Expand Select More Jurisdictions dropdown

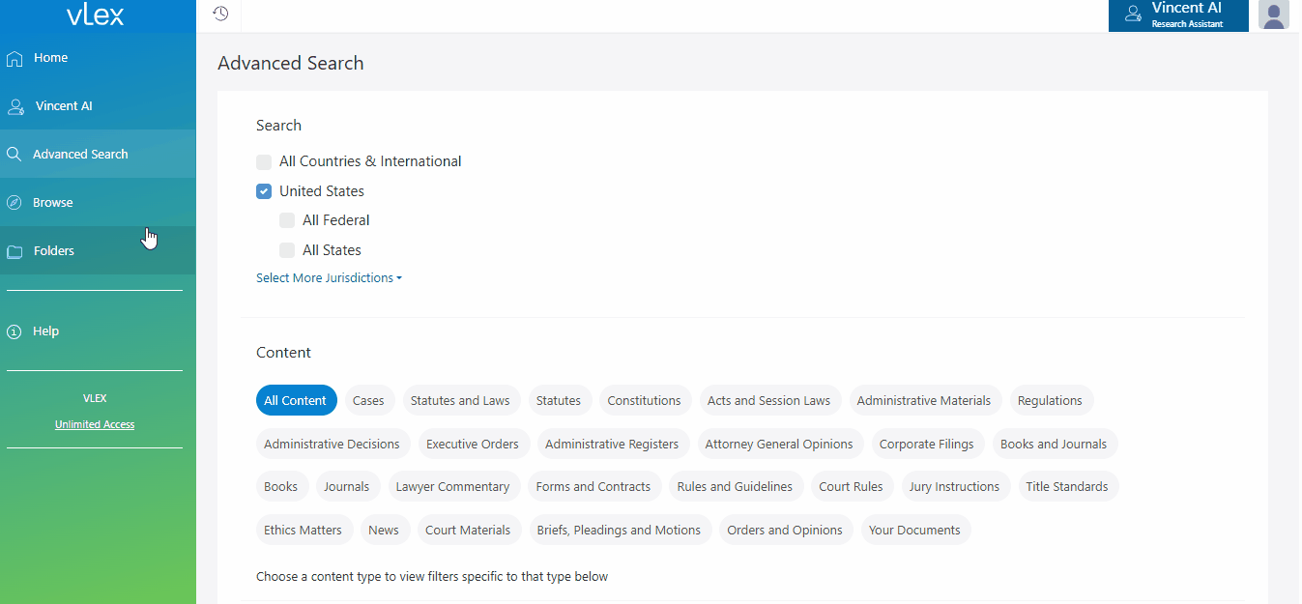pos(329,278)
